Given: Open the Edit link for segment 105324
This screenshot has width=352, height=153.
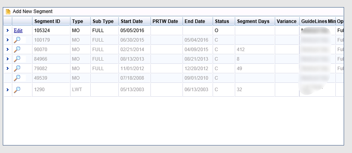Looking at the screenshot, I should pyautogui.click(x=18, y=31).
